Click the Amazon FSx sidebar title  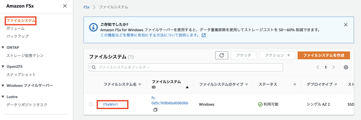[20, 6]
